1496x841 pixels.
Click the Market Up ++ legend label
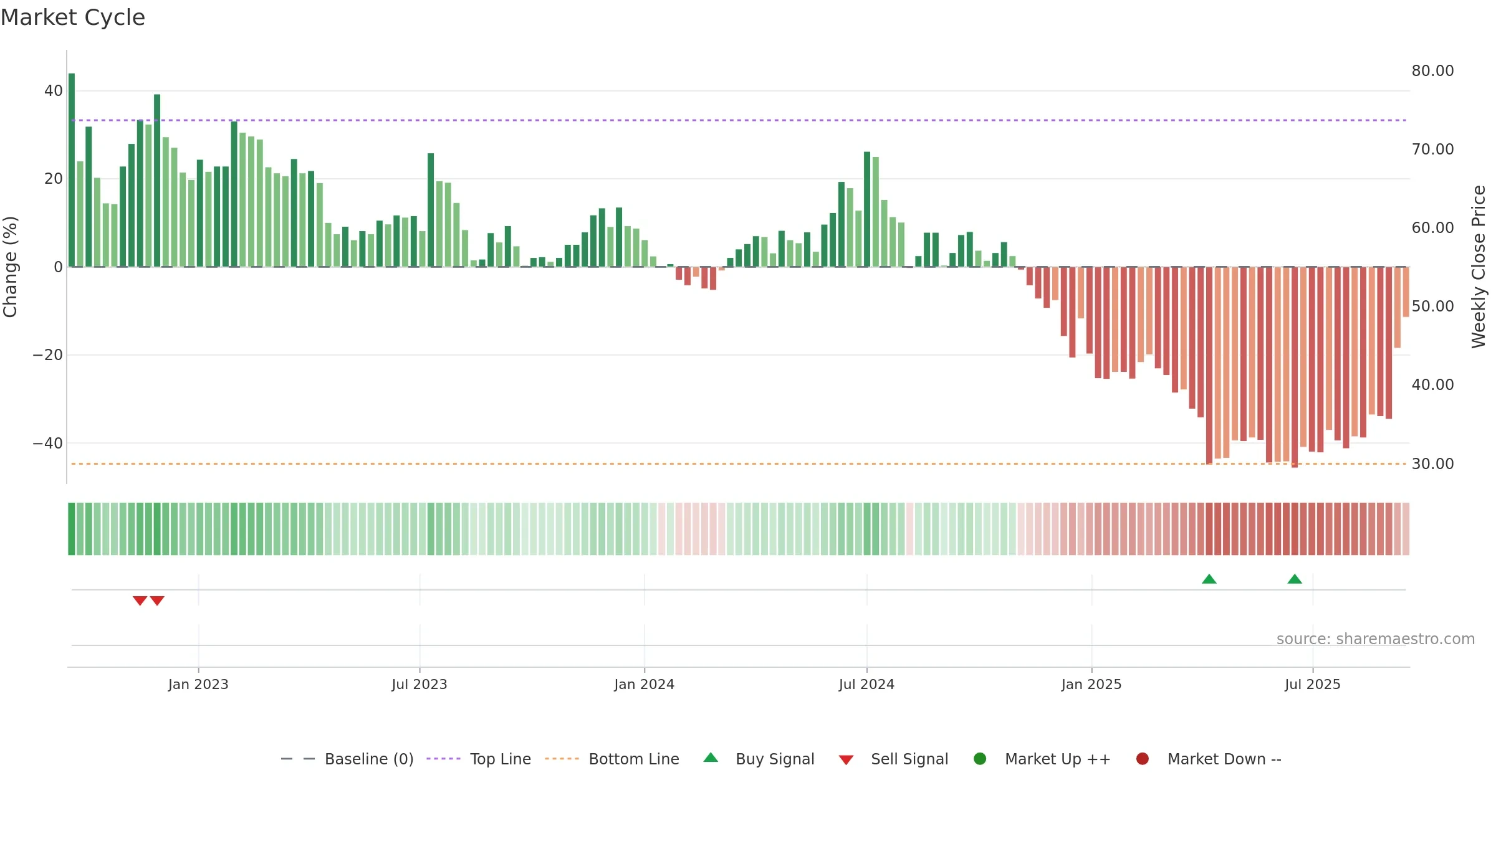1058,759
